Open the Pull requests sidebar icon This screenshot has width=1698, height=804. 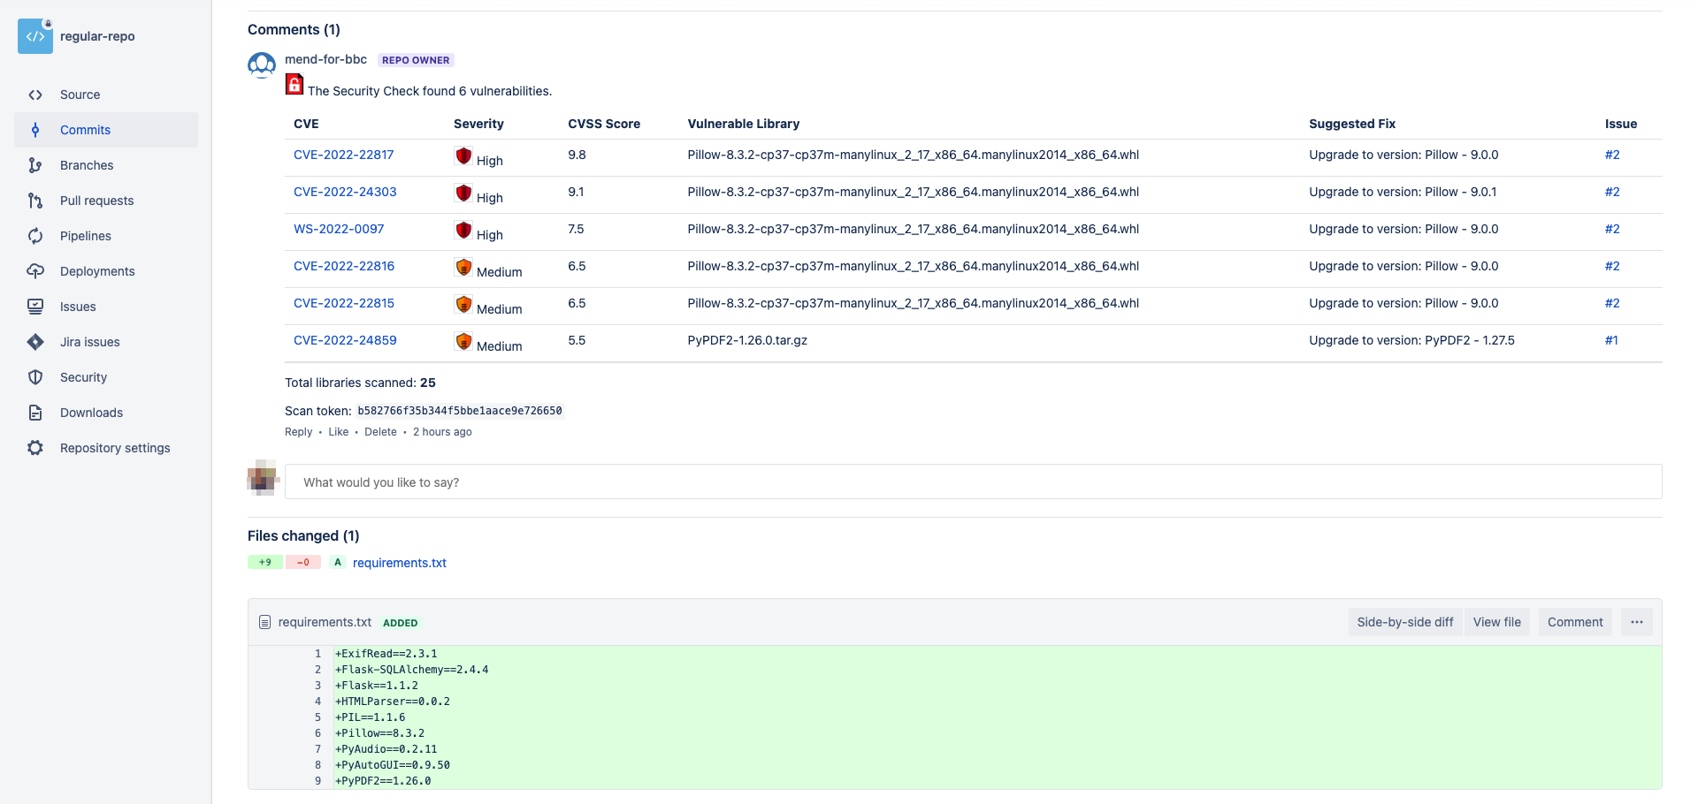point(35,201)
